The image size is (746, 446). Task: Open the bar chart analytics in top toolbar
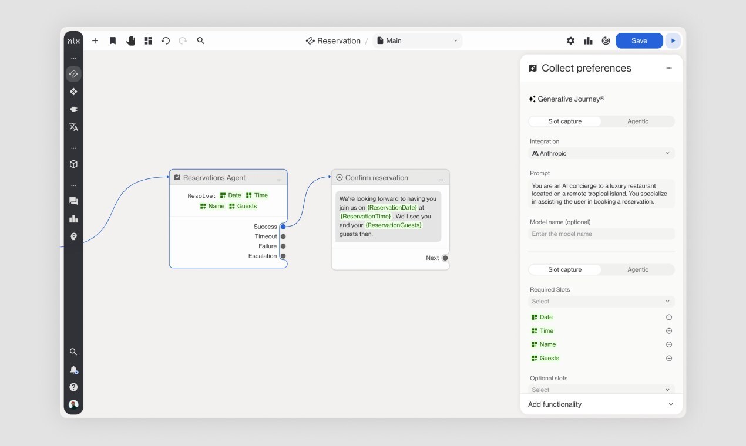588,41
